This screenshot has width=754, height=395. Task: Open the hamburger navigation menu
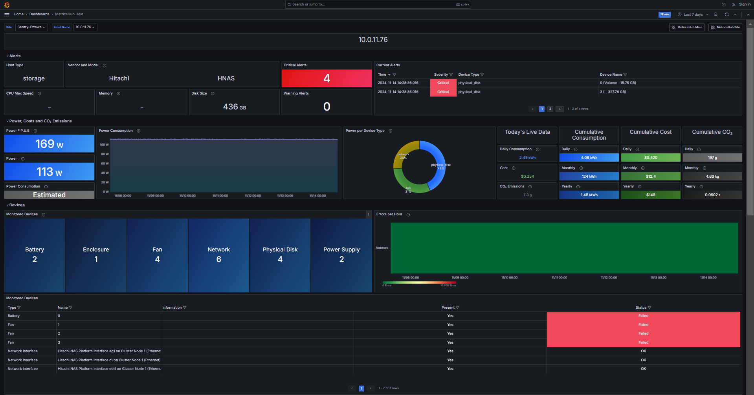[x=7, y=15]
